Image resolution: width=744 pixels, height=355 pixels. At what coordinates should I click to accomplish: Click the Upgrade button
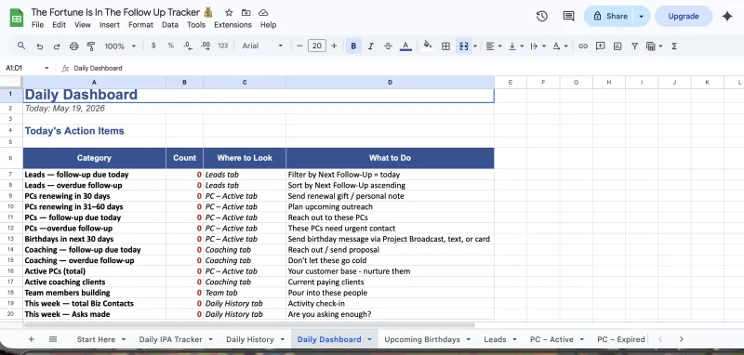pyautogui.click(x=684, y=16)
